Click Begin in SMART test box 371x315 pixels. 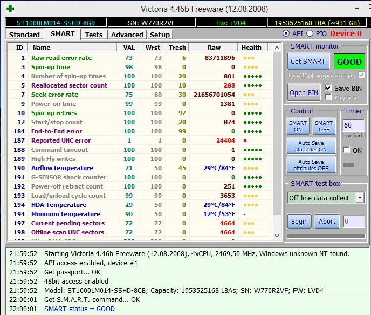click(299, 221)
